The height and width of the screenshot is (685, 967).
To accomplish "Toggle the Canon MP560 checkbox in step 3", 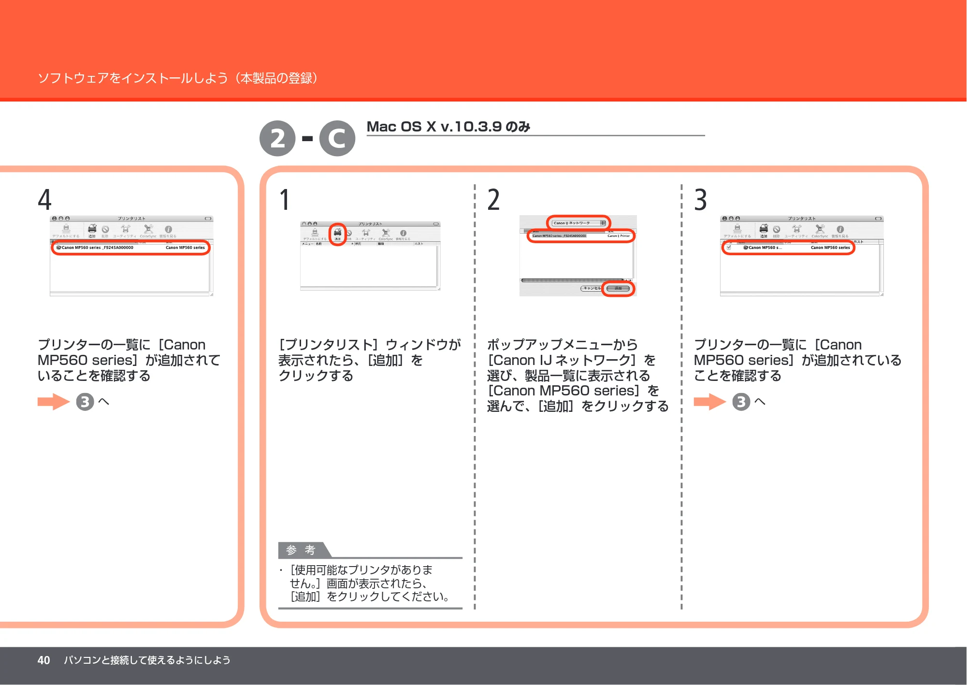I will pos(729,248).
